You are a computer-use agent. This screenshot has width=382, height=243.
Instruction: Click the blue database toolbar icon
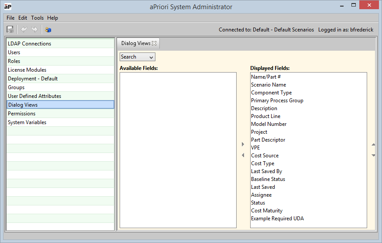coord(48,30)
